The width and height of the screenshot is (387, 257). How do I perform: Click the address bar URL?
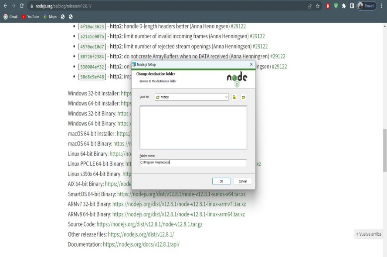[64, 6]
